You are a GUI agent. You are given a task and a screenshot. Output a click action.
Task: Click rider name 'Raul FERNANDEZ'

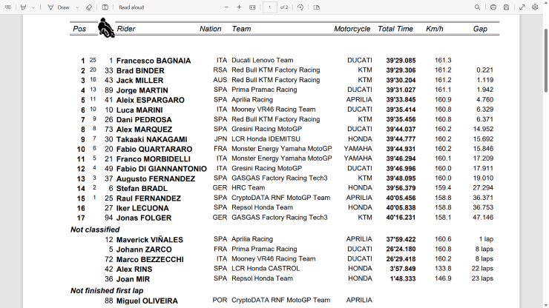point(148,198)
